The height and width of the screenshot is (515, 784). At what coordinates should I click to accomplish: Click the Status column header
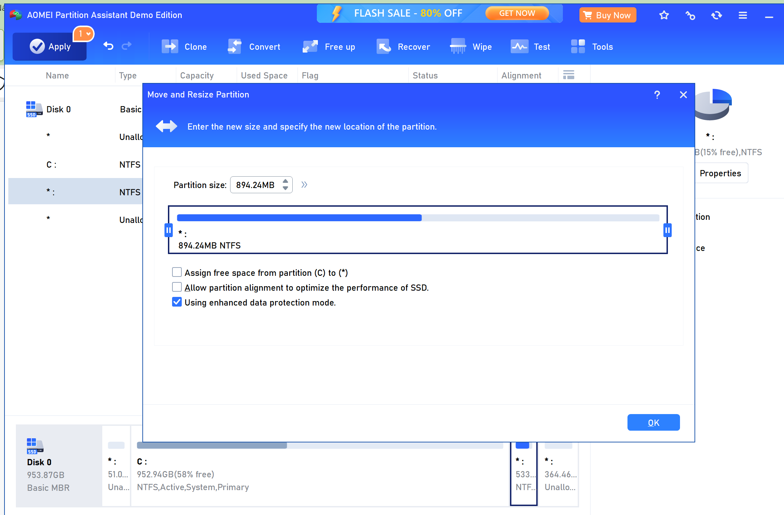point(425,75)
